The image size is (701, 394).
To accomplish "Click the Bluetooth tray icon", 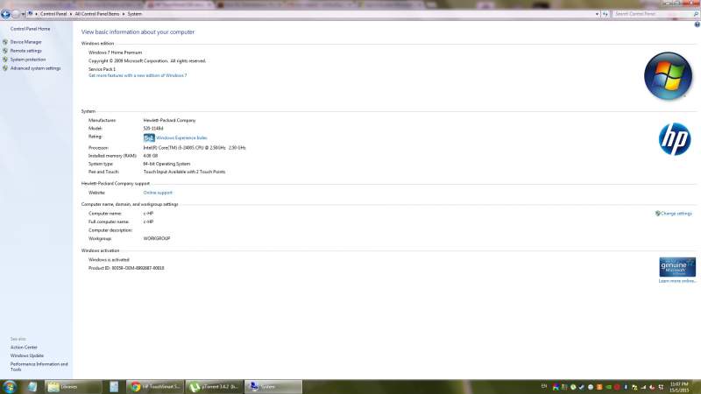I will click(626, 387).
